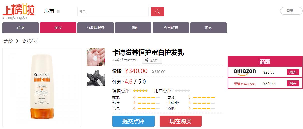Image resolution: width=303 pixels, height=129 pixels.
Task: Select the hair treatment thumbnail image
Action: point(96,78)
